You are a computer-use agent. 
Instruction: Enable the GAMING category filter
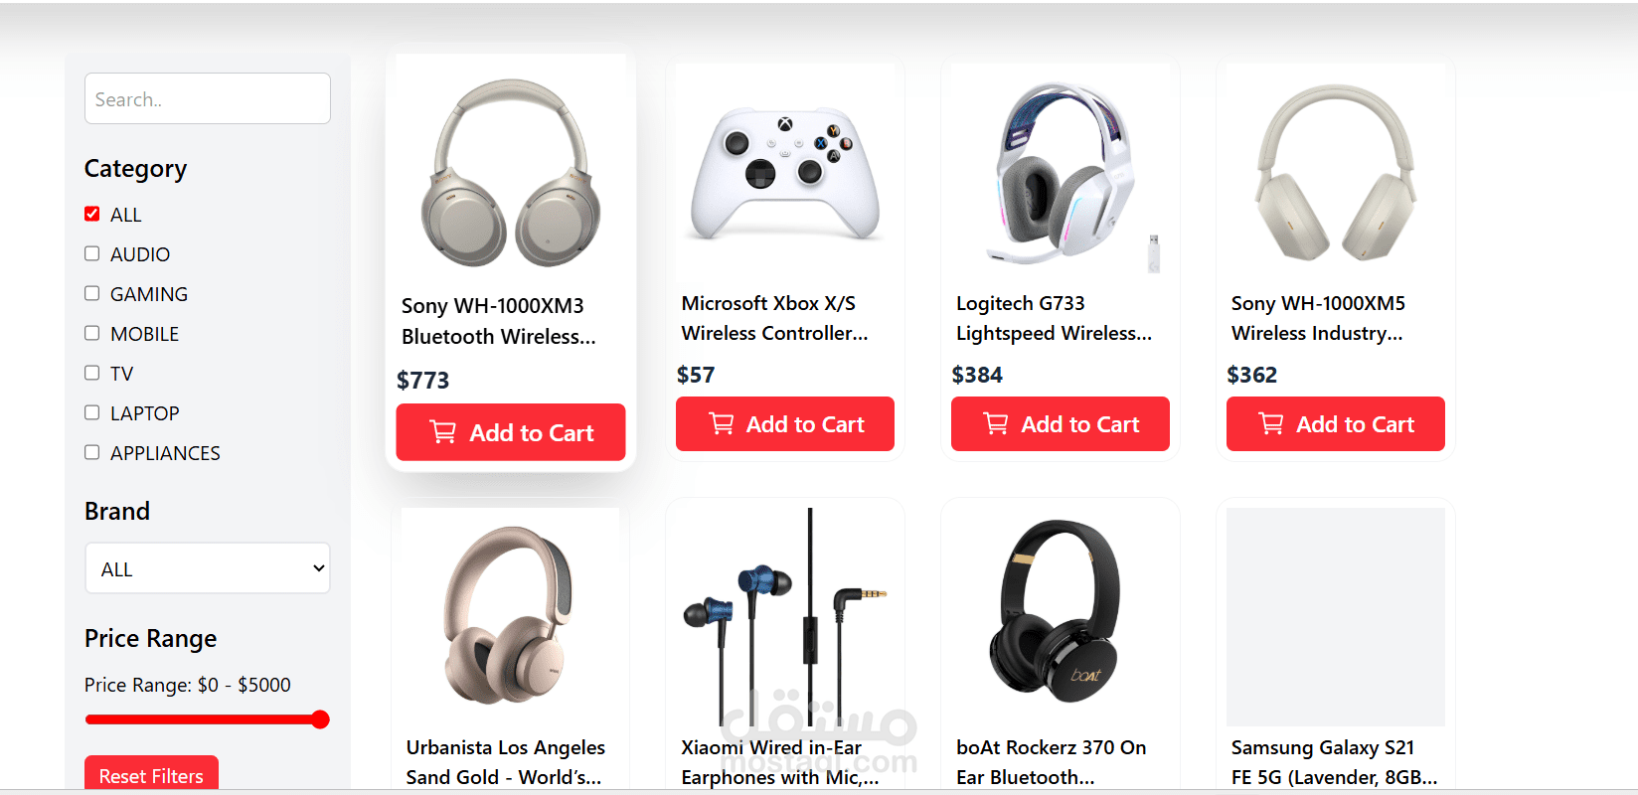pos(92,293)
